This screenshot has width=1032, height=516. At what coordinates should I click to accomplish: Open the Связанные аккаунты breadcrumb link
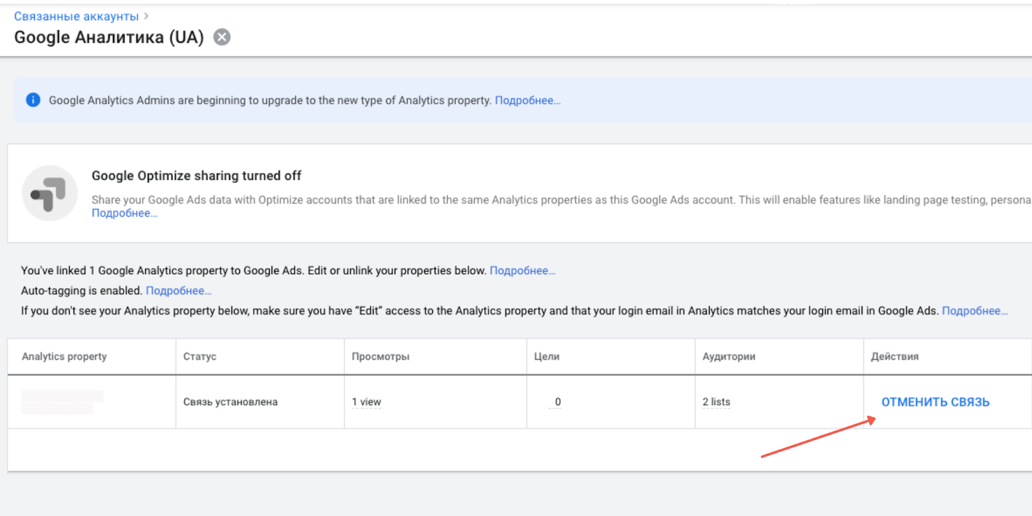click(x=76, y=16)
